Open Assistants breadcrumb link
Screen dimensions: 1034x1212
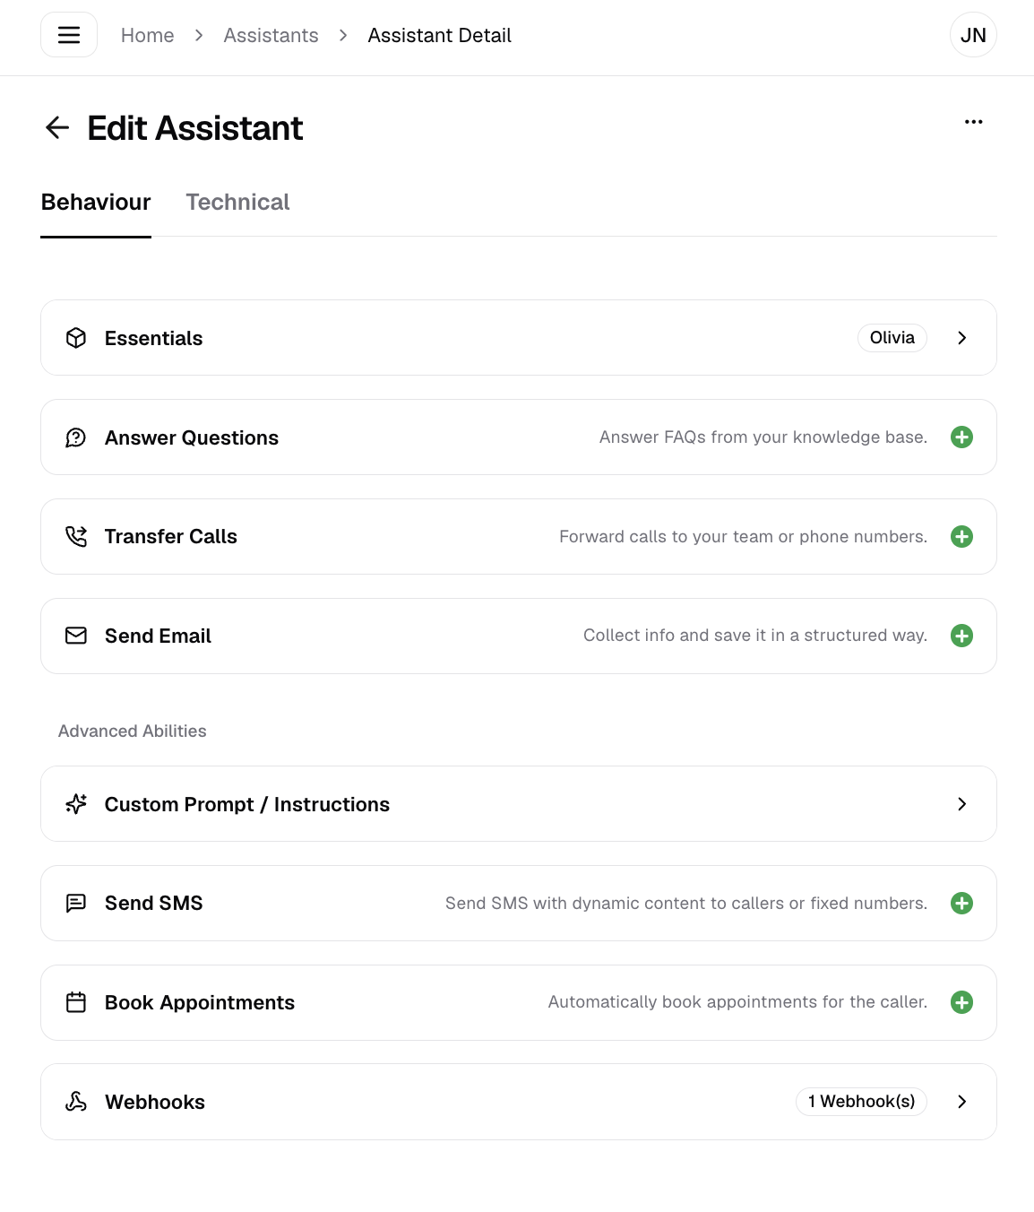pos(271,35)
